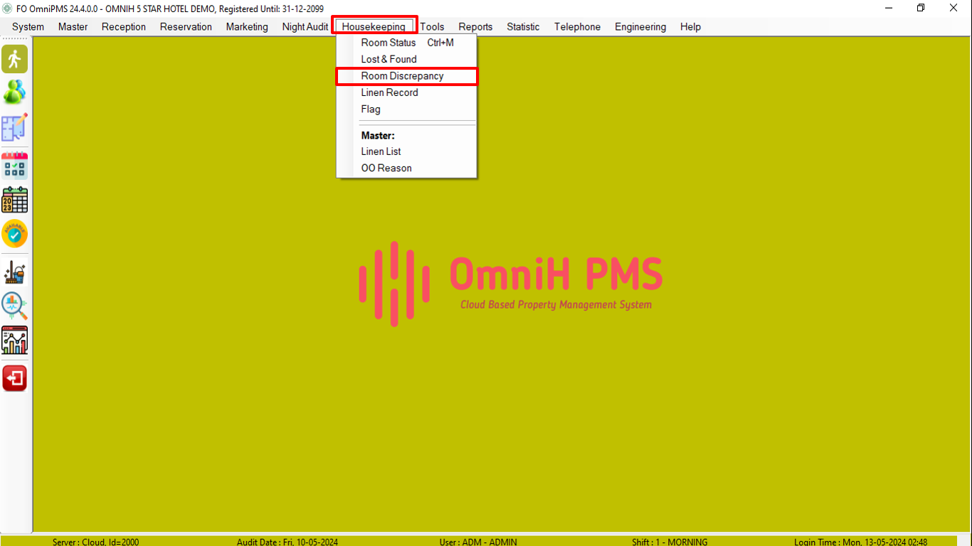Open the Reservation menu
This screenshot has height=546, width=972.
(x=186, y=27)
